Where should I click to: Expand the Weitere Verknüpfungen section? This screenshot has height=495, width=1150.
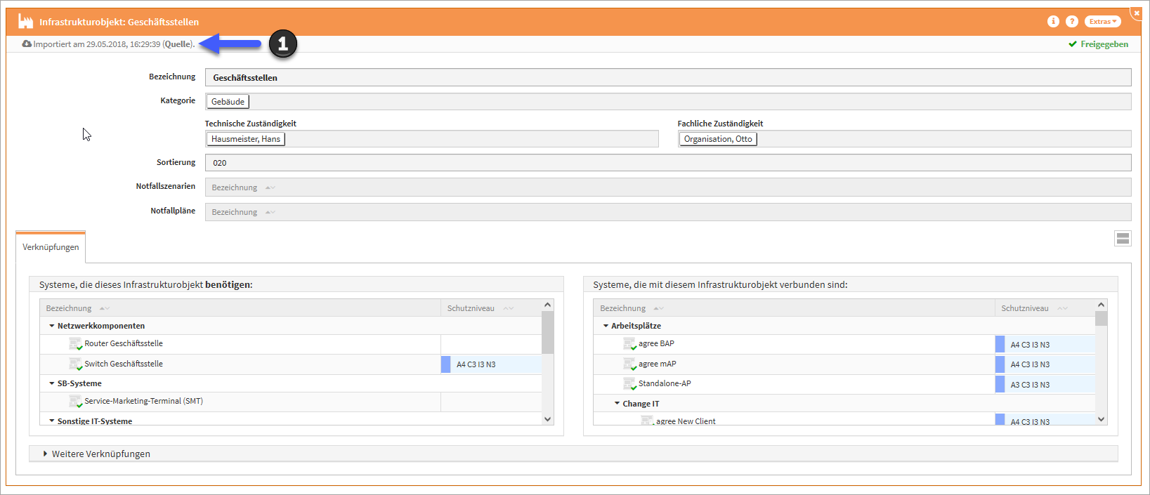coord(46,454)
